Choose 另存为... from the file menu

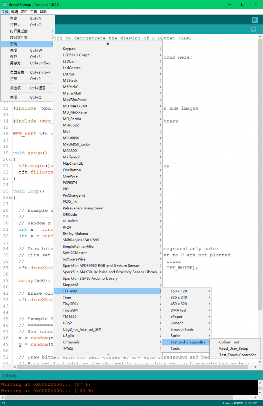tap(28, 63)
